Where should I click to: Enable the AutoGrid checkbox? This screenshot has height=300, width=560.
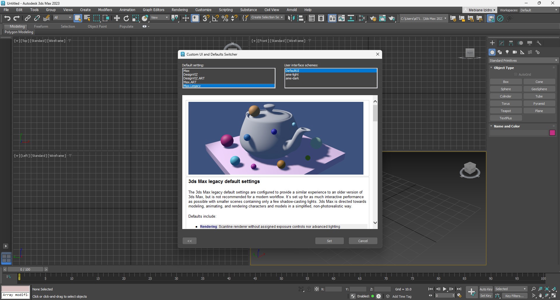point(516,74)
